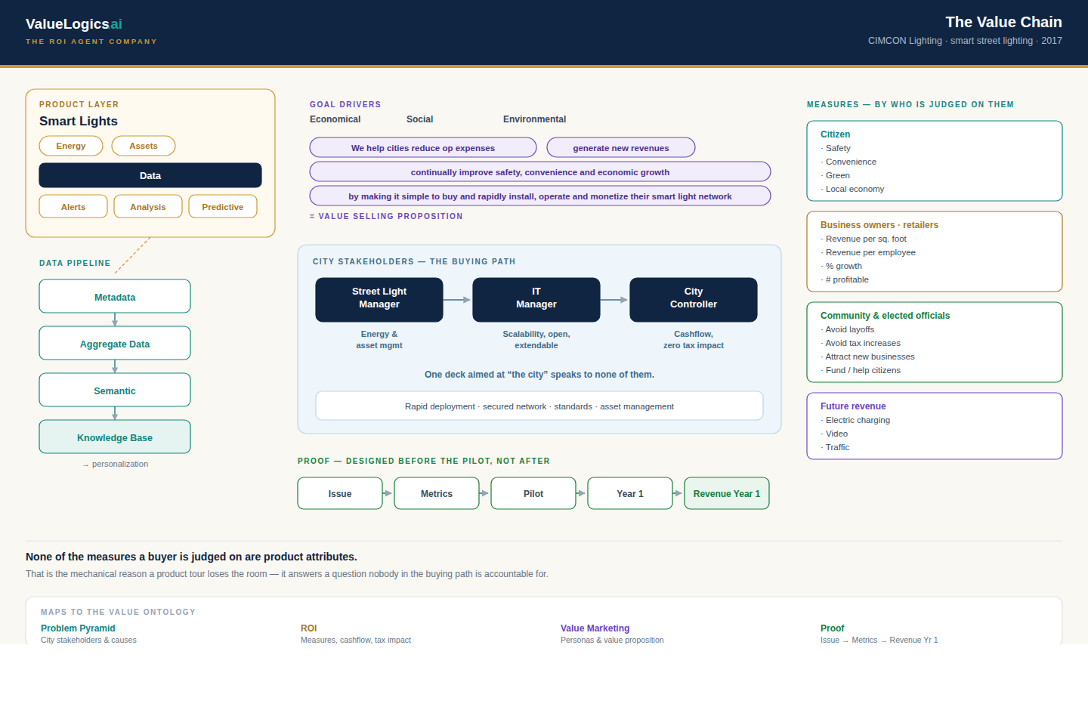Select the Knowledge Base box

[115, 437]
